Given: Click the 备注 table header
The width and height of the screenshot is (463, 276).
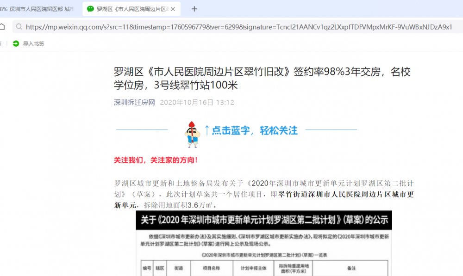Looking at the screenshot, I should 351,268.
